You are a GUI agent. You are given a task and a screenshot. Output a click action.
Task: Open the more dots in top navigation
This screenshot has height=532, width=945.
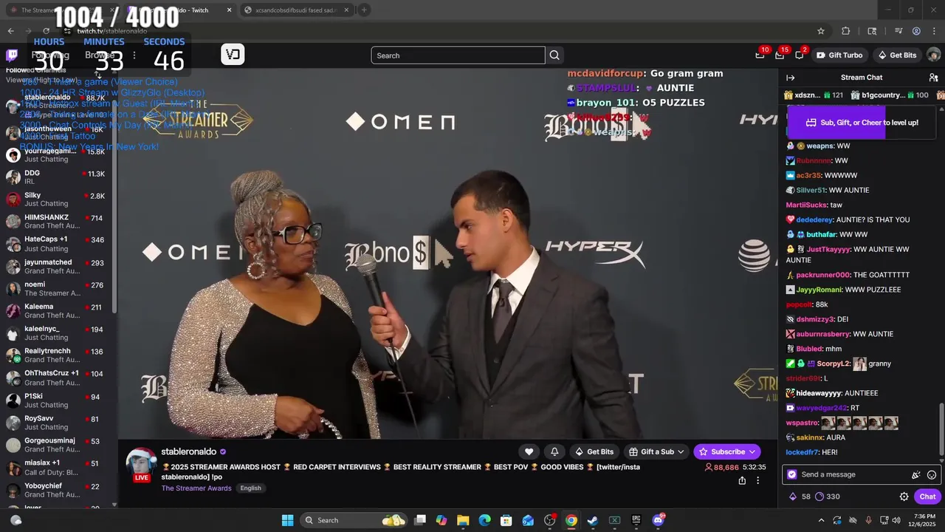coord(134,55)
